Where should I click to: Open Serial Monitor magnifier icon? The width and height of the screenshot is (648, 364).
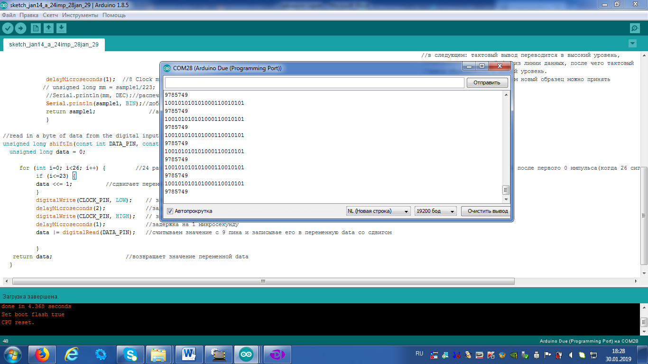(635, 28)
